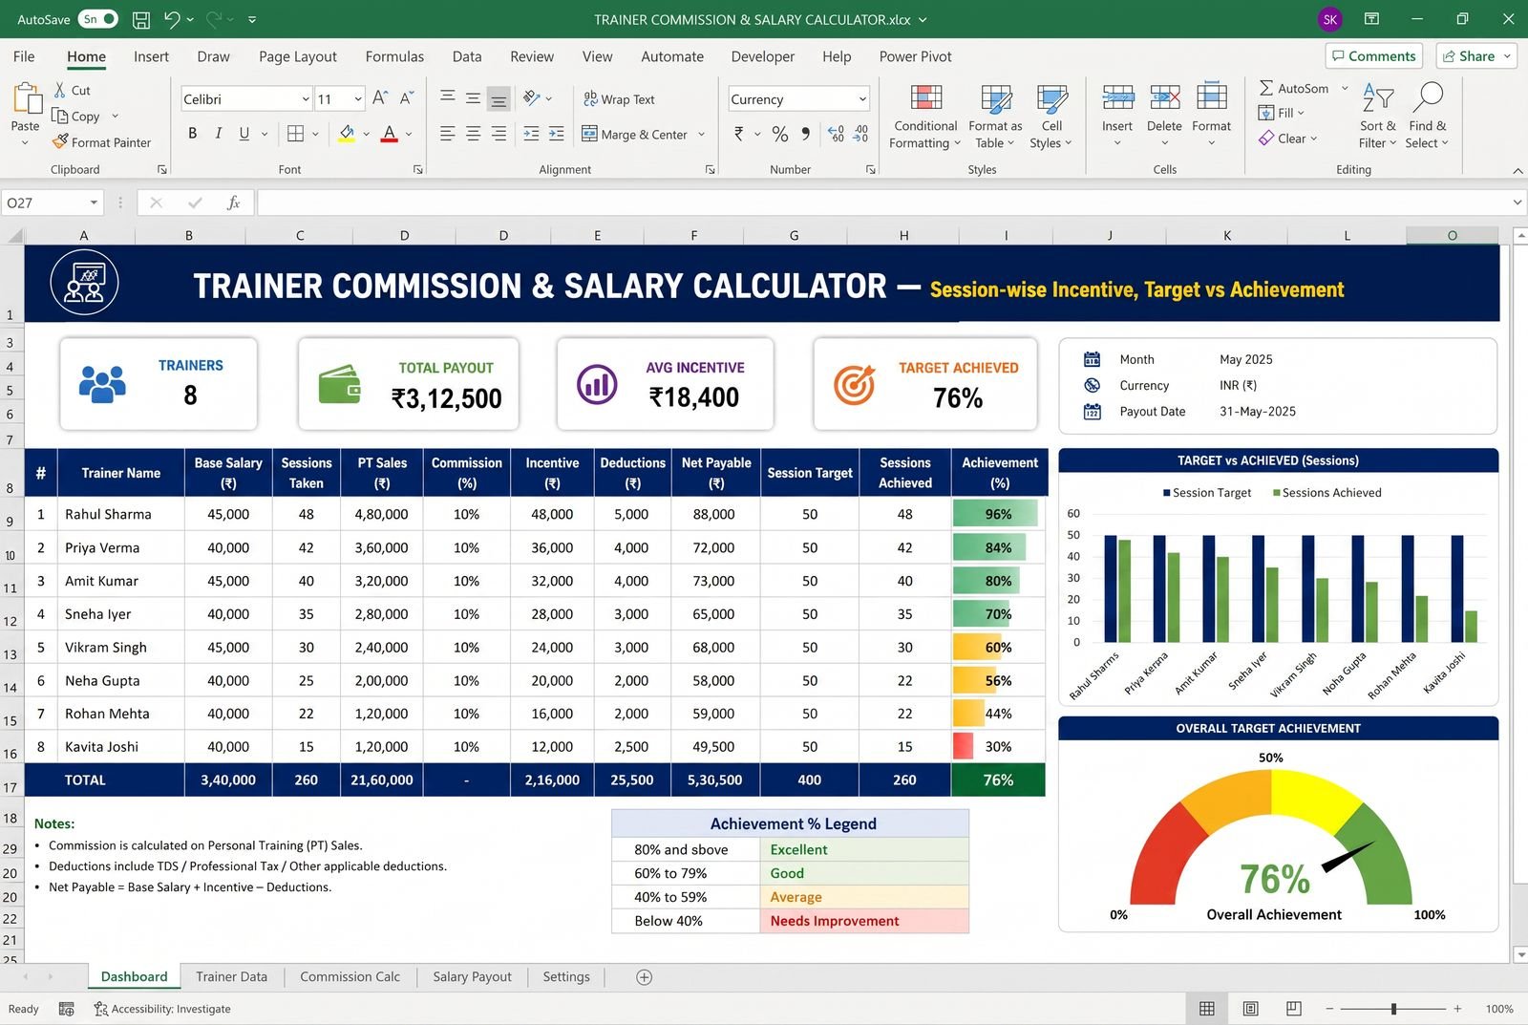Click the Insert cells icon
1528x1025 pixels.
click(1117, 97)
